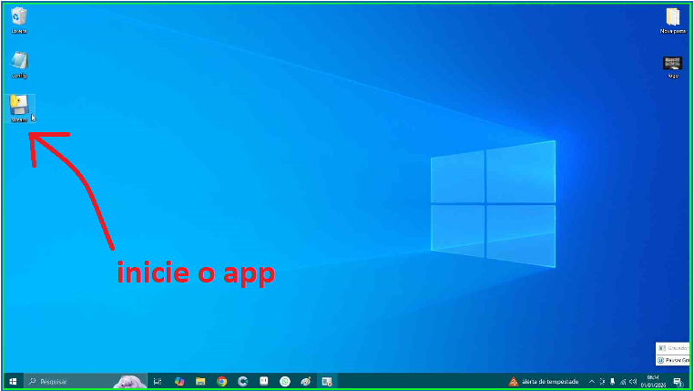
Task: Open WhatsApp from the taskbar
Action: pos(285,381)
